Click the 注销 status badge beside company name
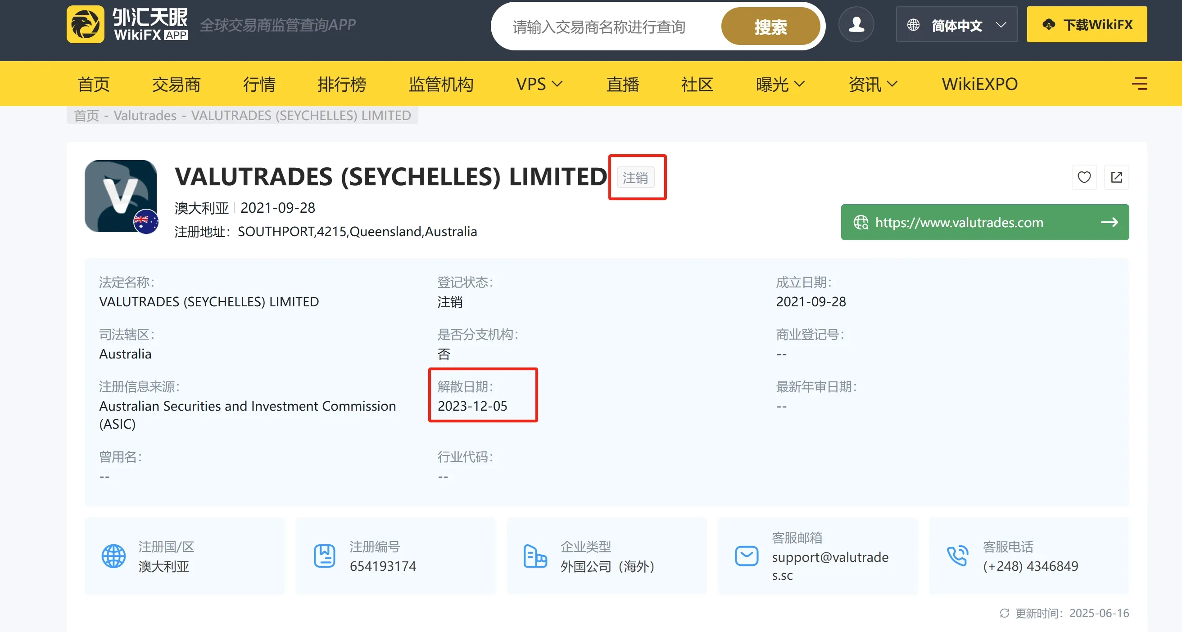This screenshot has height=632, width=1182. point(635,177)
